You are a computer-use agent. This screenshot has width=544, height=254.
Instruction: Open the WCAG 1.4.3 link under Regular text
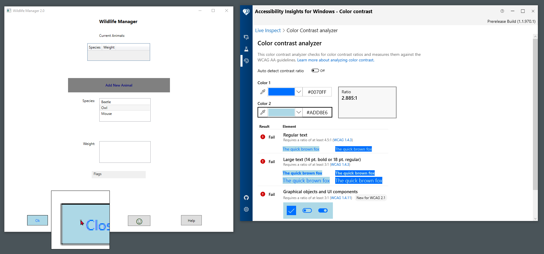point(343,140)
